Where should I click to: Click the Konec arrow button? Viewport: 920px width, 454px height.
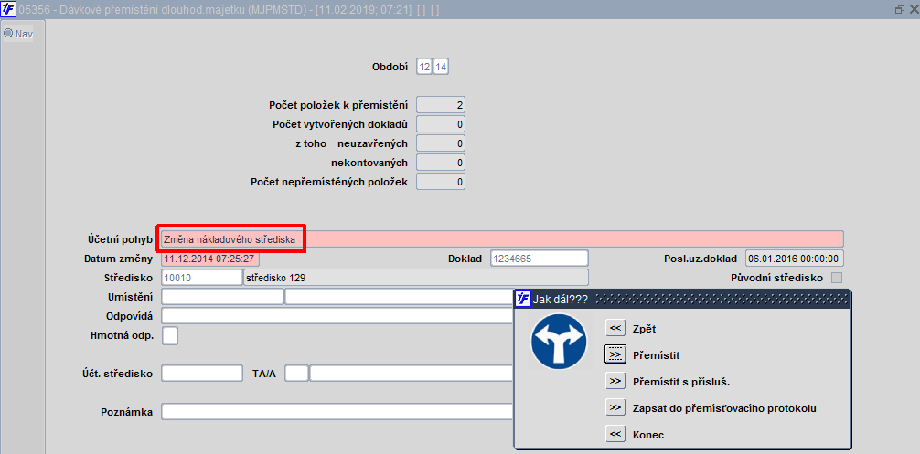615,435
